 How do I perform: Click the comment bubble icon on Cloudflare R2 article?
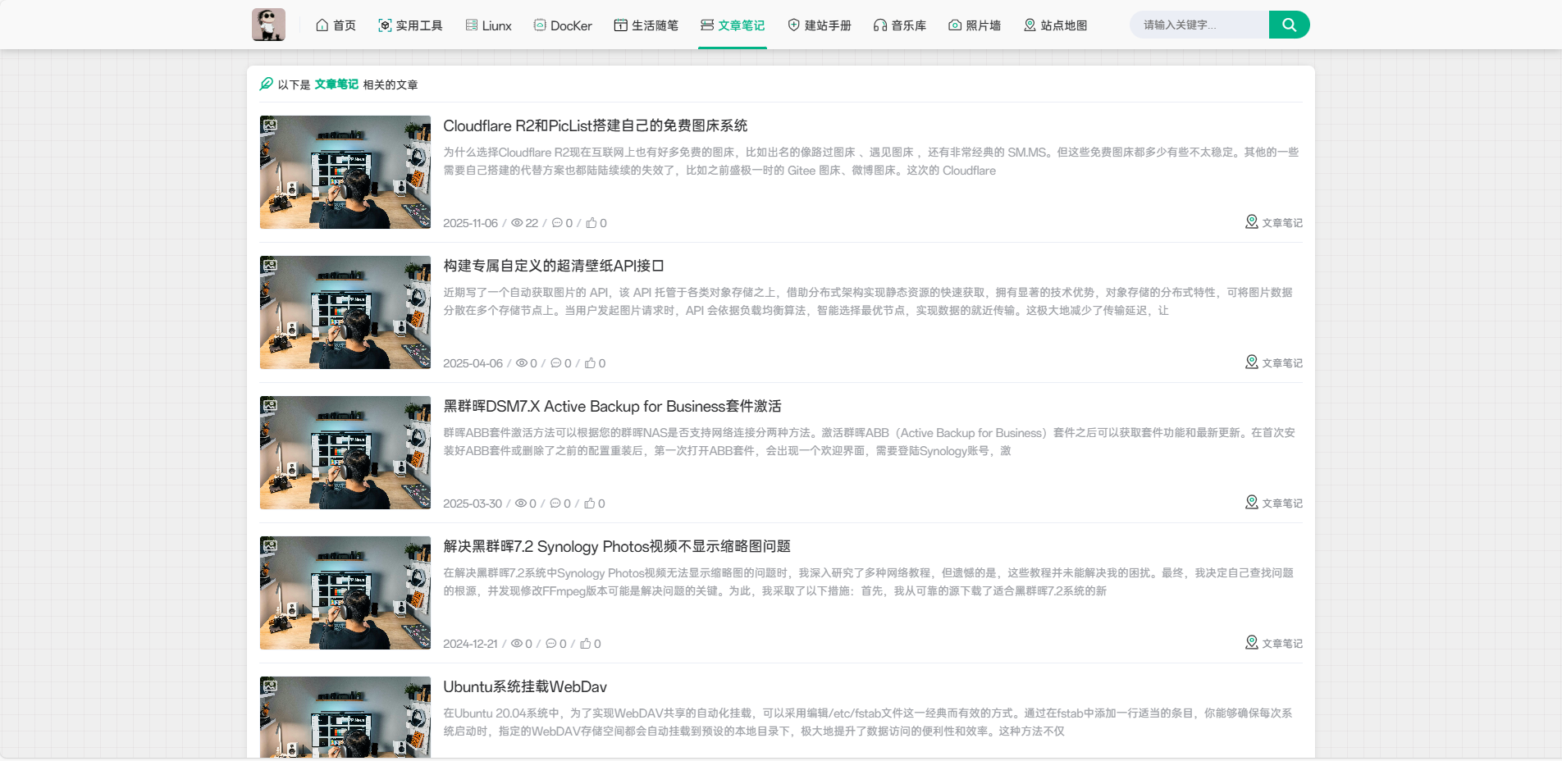point(557,223)
